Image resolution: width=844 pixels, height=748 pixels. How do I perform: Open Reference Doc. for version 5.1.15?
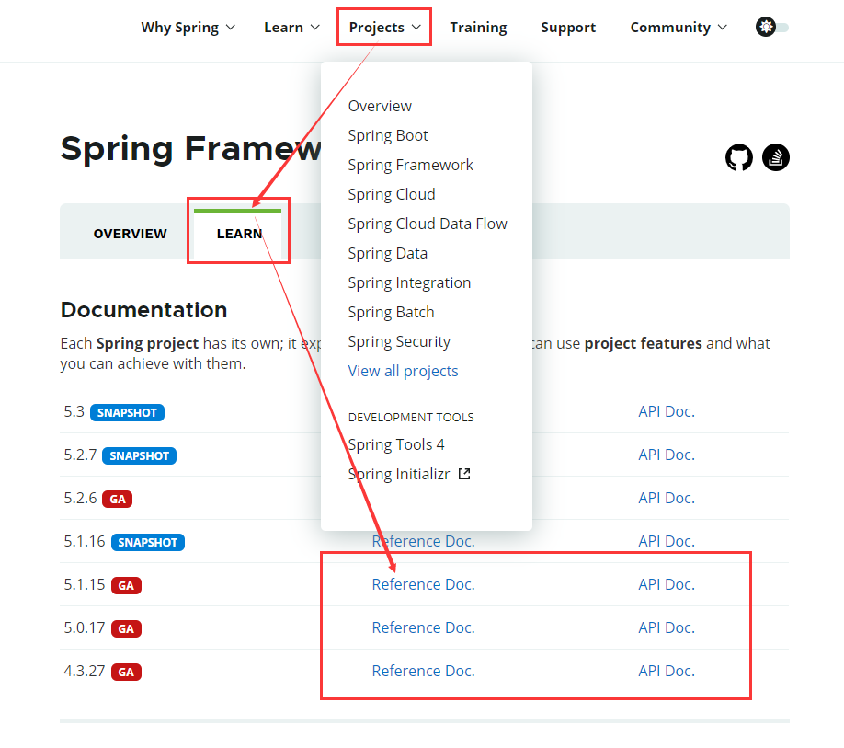423,584
